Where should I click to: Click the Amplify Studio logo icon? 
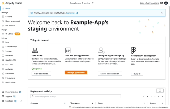point(3,3)
